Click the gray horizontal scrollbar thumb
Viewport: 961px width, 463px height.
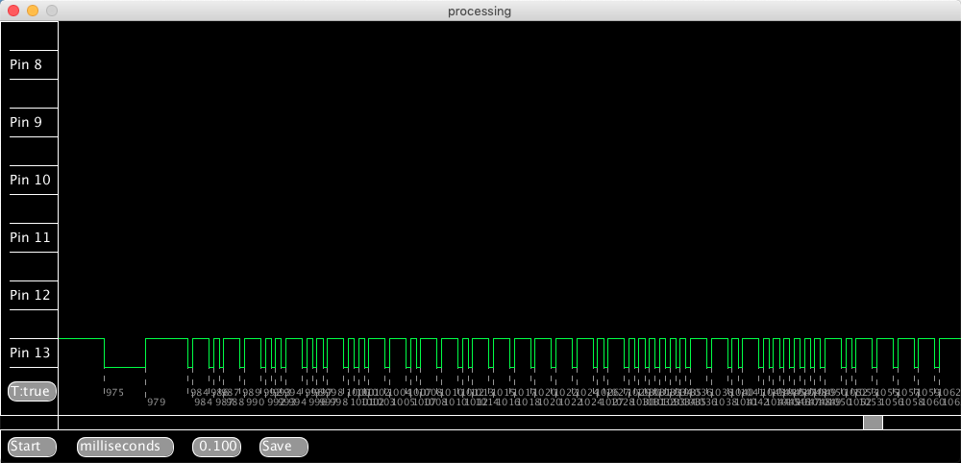[873, 423]
